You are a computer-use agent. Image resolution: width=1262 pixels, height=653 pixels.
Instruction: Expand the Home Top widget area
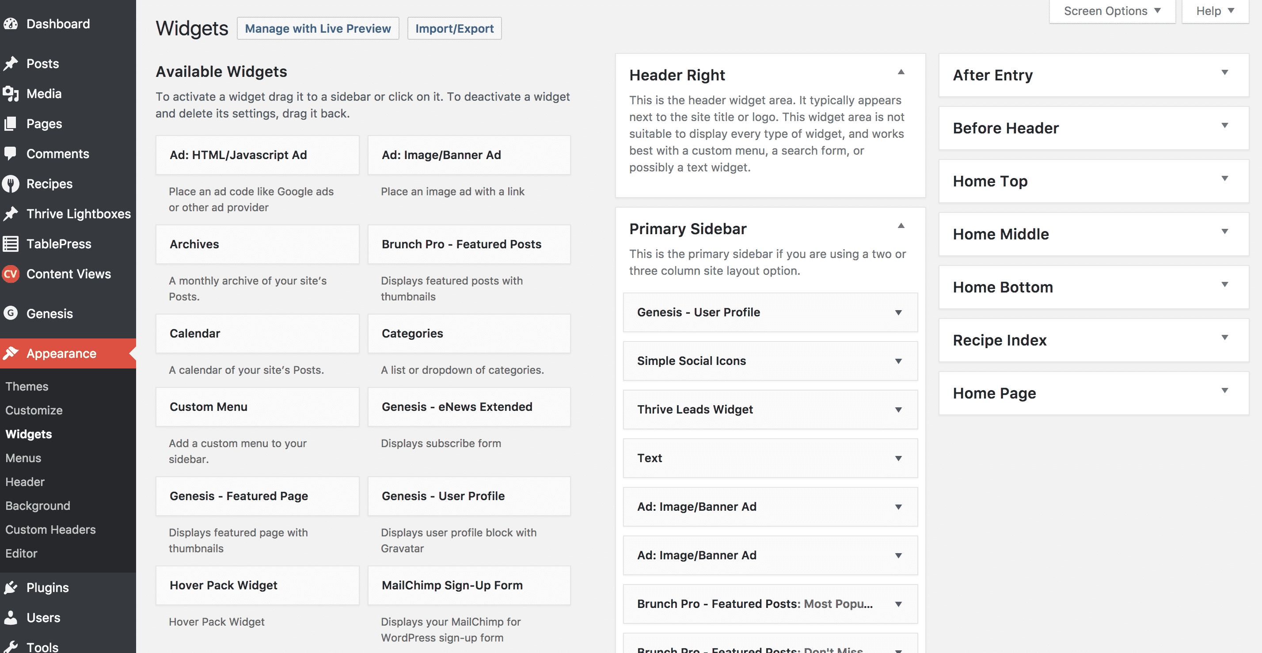[x=1224, y=178]
